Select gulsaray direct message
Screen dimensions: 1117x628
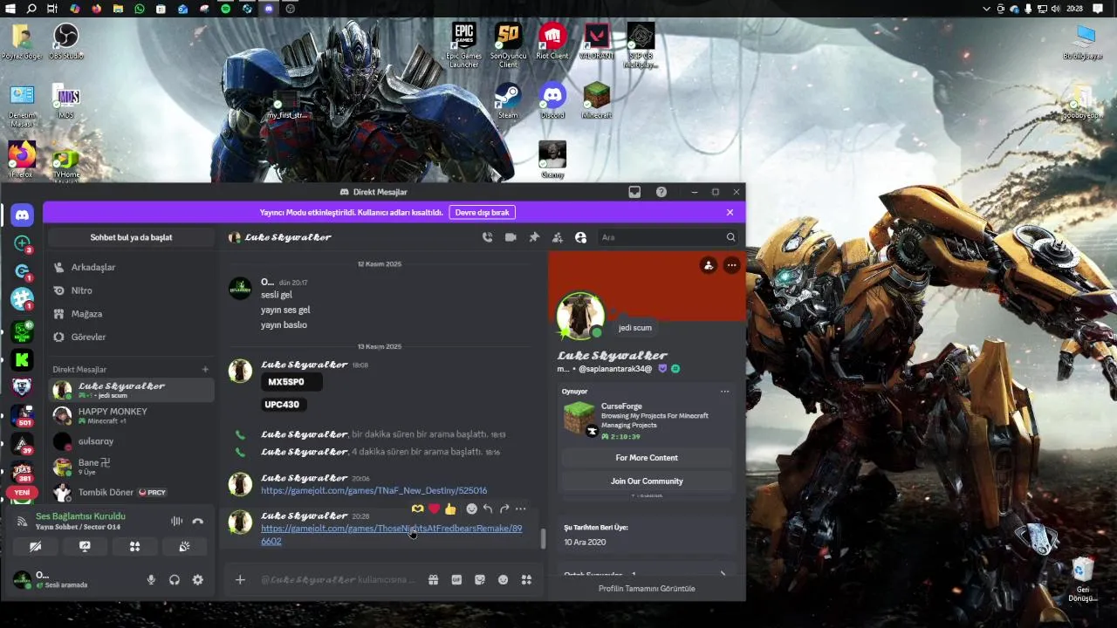click(132, 441)
